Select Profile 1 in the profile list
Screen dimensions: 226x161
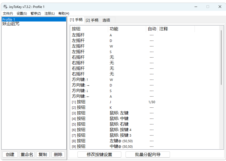pos(34,19)
